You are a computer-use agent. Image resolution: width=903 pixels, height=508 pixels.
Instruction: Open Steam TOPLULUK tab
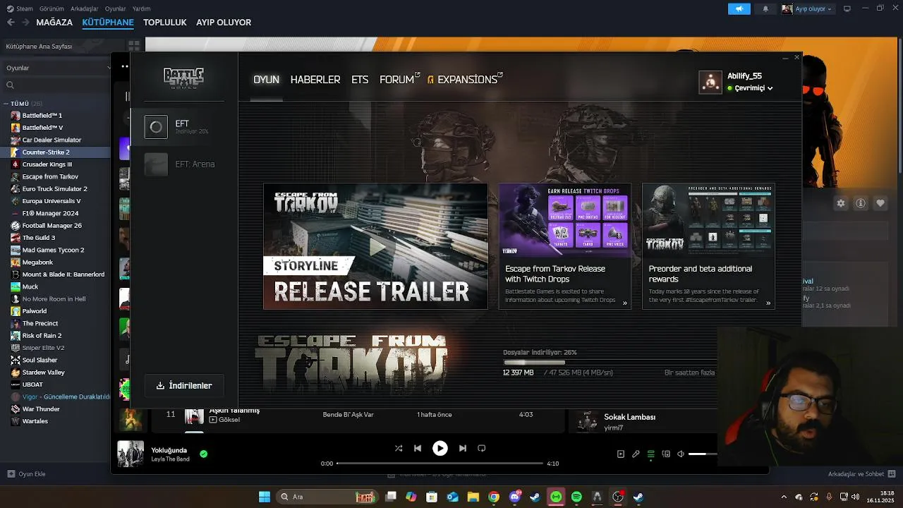pos(165,23)
